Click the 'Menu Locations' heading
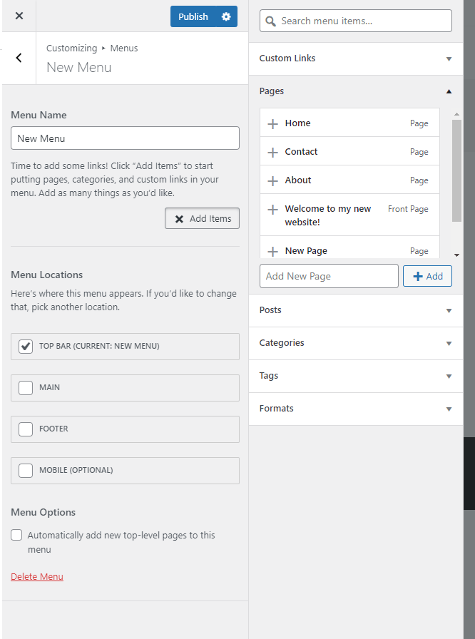This screenshot has height=639, width=475. 47,275
